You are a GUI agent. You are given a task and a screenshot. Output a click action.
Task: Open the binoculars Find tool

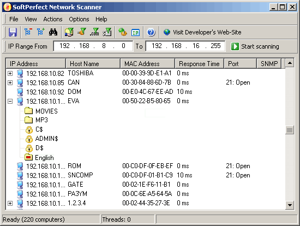click(53, 32)
